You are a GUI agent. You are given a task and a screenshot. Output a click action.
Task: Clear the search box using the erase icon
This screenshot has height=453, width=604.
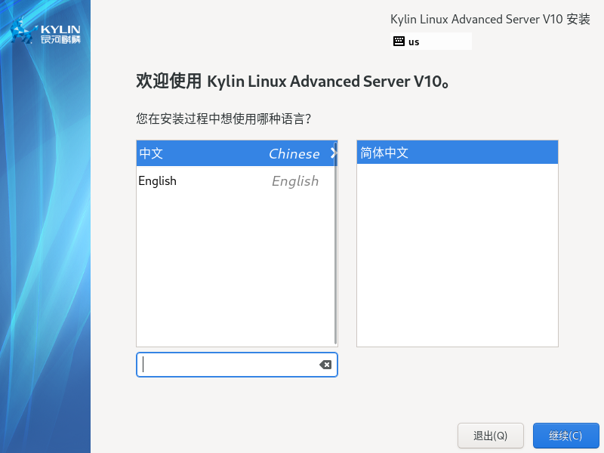pos(325,365)
